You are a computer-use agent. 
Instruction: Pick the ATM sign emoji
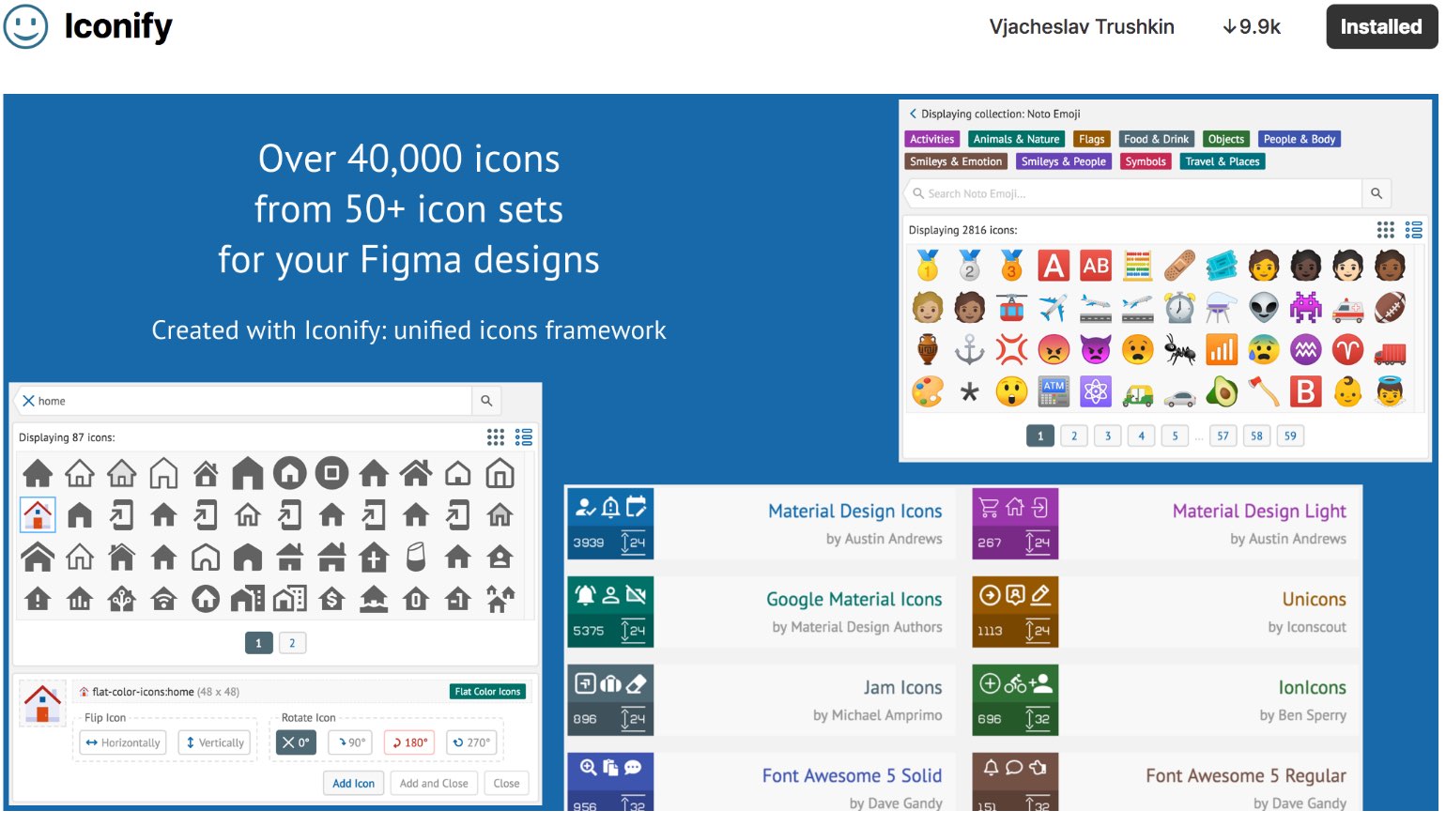coord(1054,391)
